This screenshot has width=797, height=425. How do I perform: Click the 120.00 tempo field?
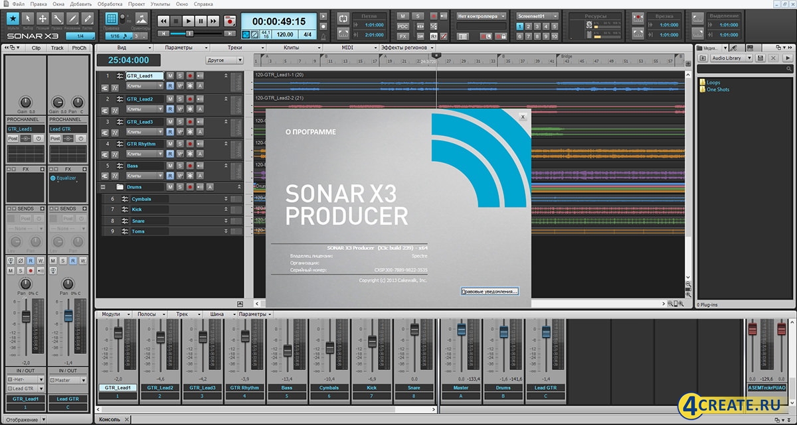pyautogui.click(x=285, y=34)
